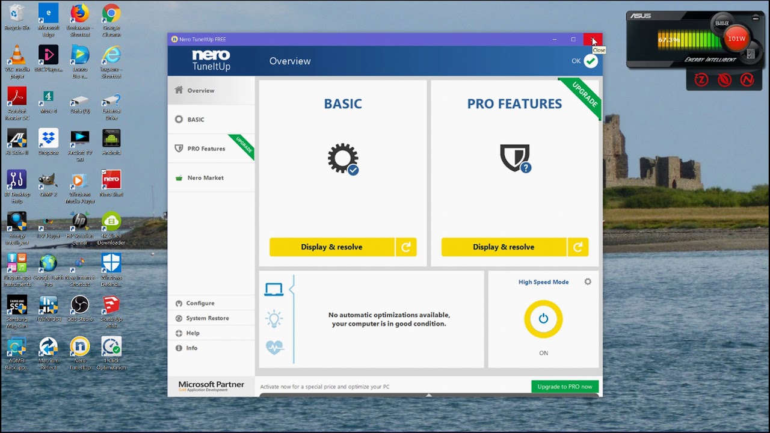Click 'Activate now for a special price' text
770x433 pixels.
click(325, 387)
